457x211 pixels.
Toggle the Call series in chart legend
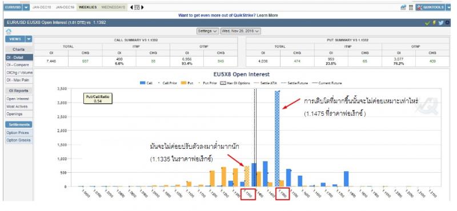pos(146,83)
